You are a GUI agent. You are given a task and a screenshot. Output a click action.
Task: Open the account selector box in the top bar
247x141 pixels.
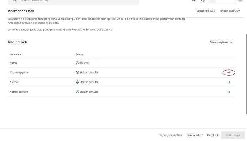222,1
